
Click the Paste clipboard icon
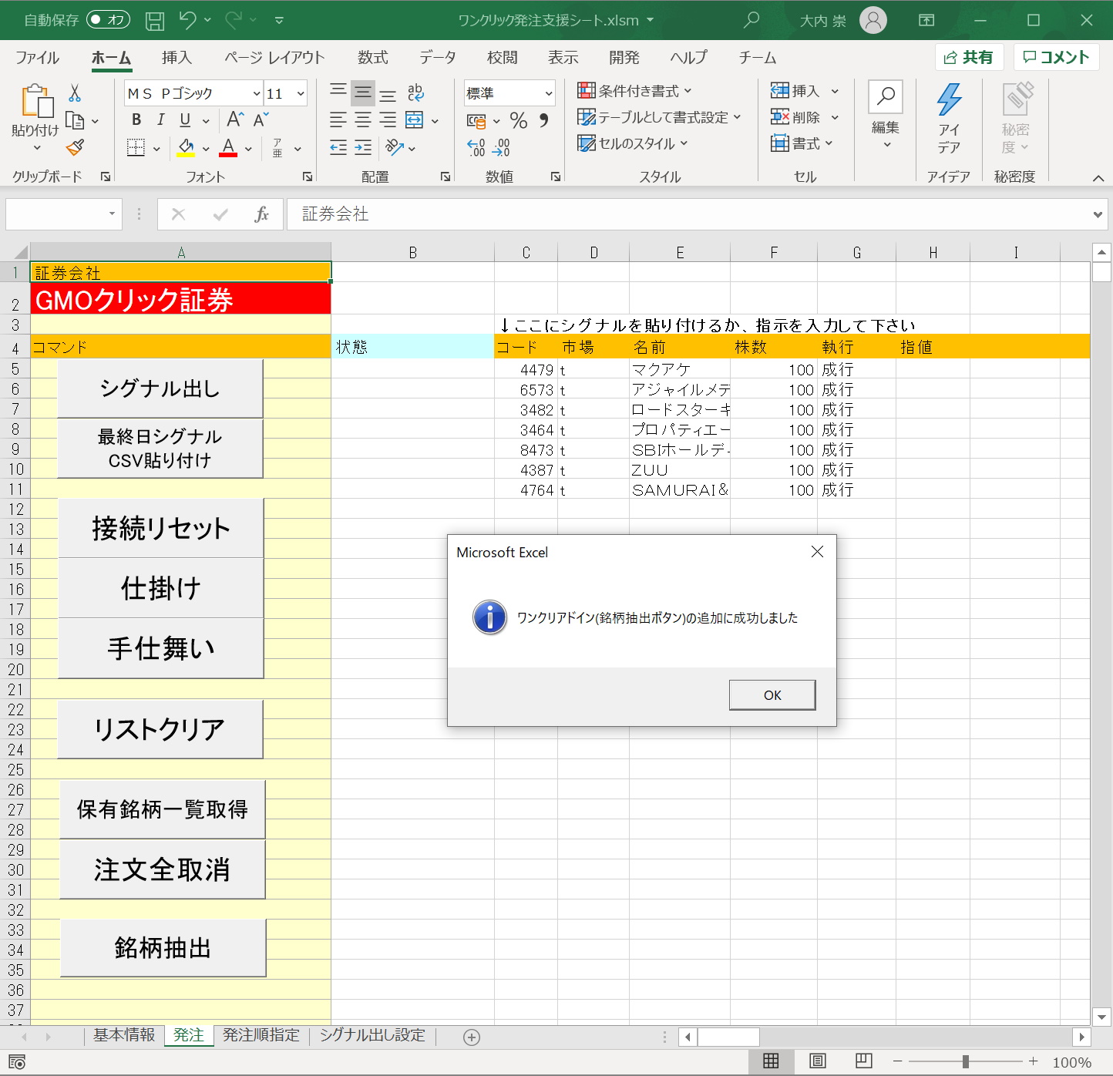pyautogui.click(x=36, y=101)
